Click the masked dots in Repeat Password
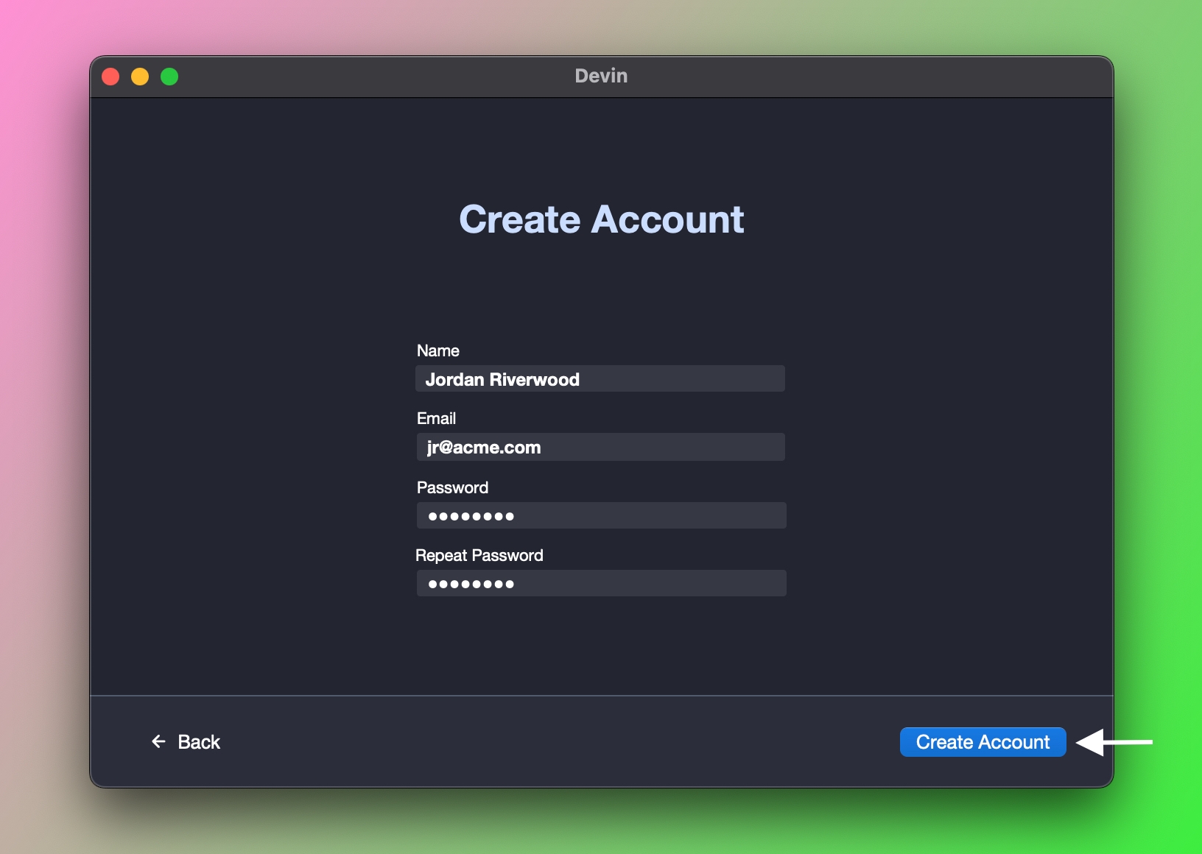 click(x=471, y=584)
